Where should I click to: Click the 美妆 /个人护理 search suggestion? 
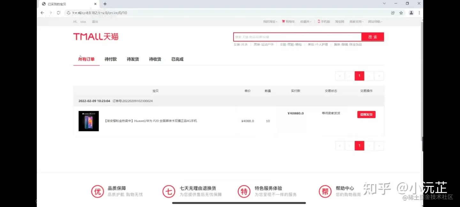click(x=318, y=44)
